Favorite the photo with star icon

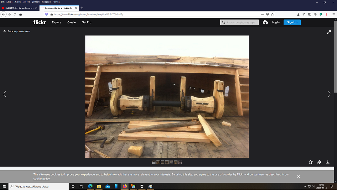tap(311, 162)
